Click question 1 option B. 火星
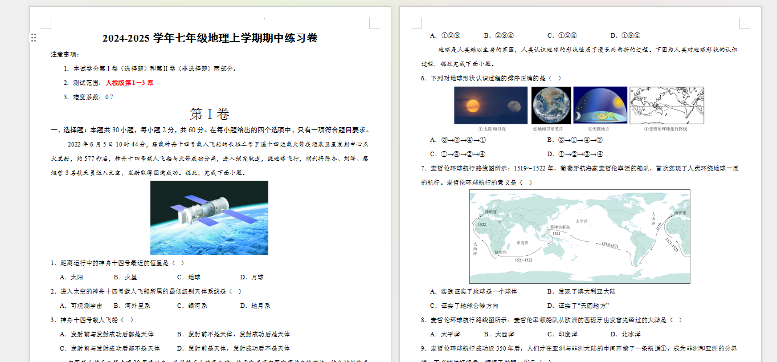 125,277
